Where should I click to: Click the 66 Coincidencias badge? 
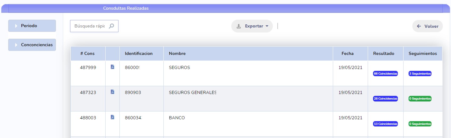point(385,74)
